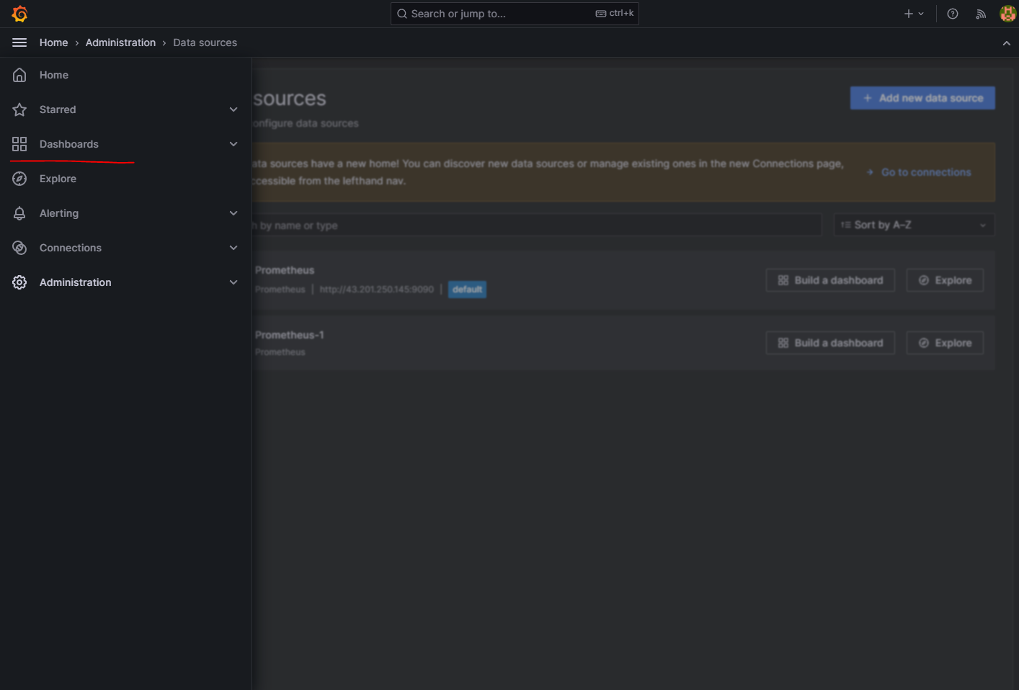Open Alerting in the sidebar menu

coord(59,213)
